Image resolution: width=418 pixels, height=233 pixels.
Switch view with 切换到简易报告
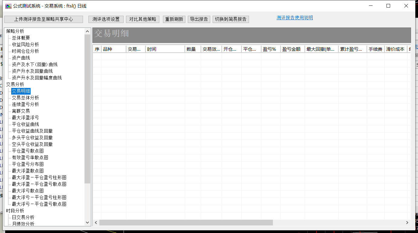click(231, 19)
